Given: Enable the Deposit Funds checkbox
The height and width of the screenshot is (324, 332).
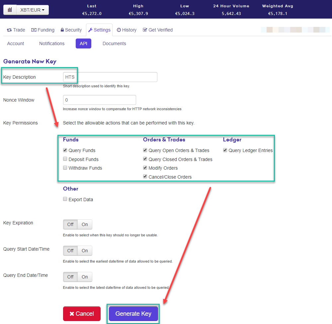Looking at the screenshot, I should pyautogui.click(x=65, y=159).
